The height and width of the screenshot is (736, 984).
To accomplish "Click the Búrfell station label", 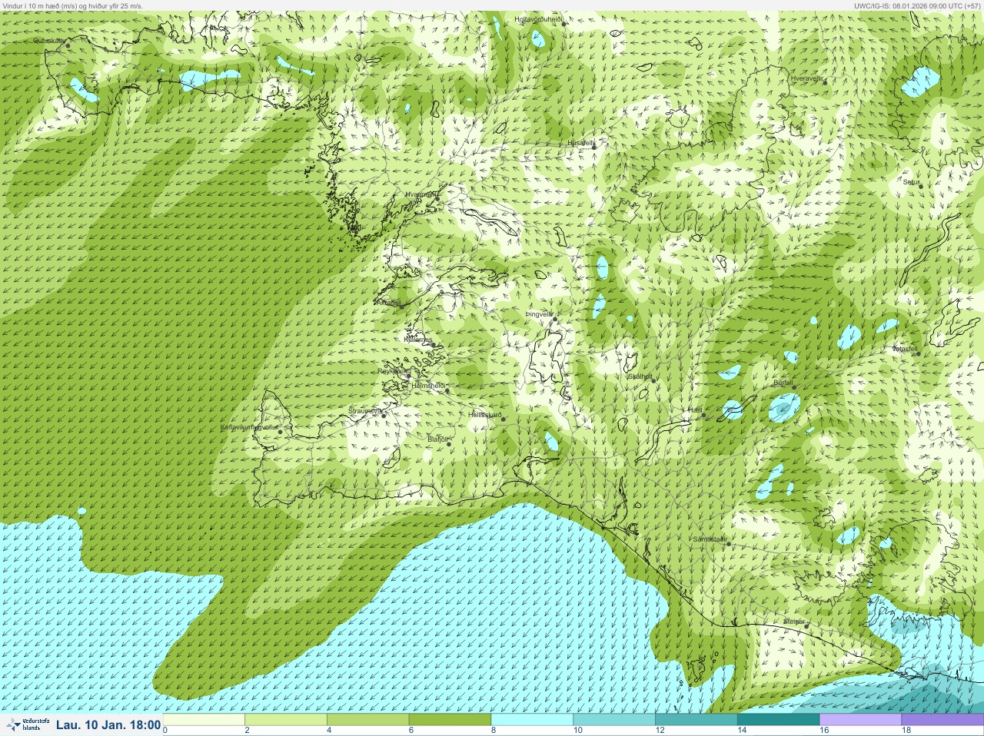I will (782, 382).
